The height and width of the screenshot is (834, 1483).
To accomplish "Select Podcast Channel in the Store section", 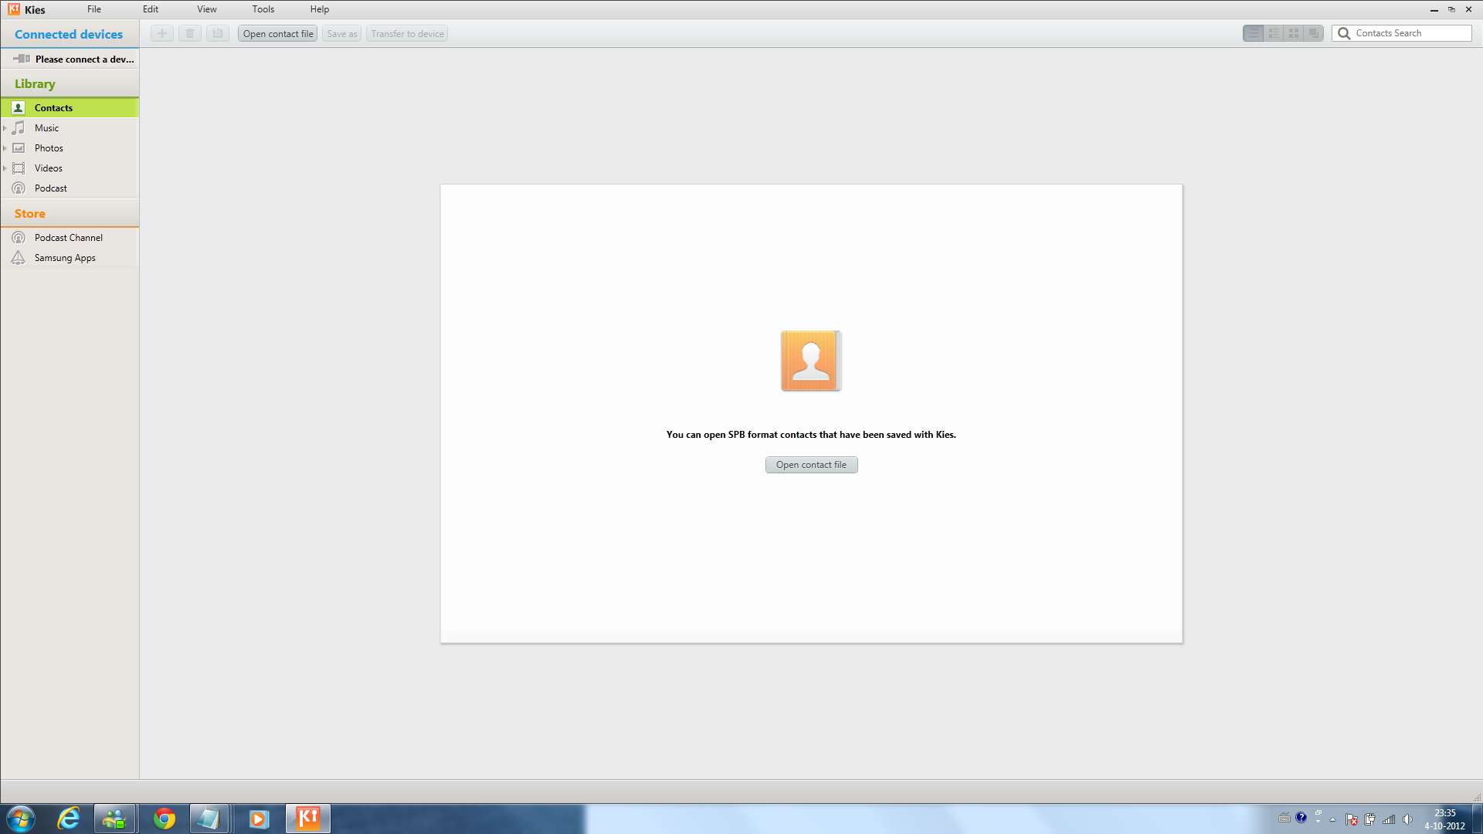I will (x=68, y=238).
